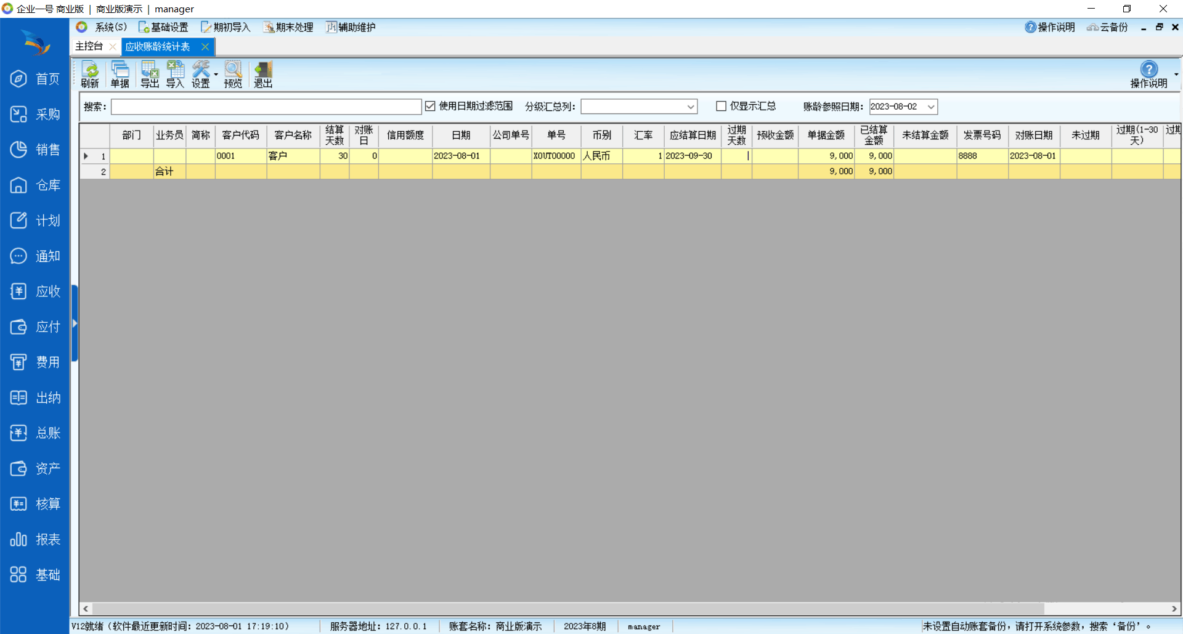Switch to the 主控台 tab
Viewport: 1183px width, 634px height.
pyautogui.click(x=89, y=46)
